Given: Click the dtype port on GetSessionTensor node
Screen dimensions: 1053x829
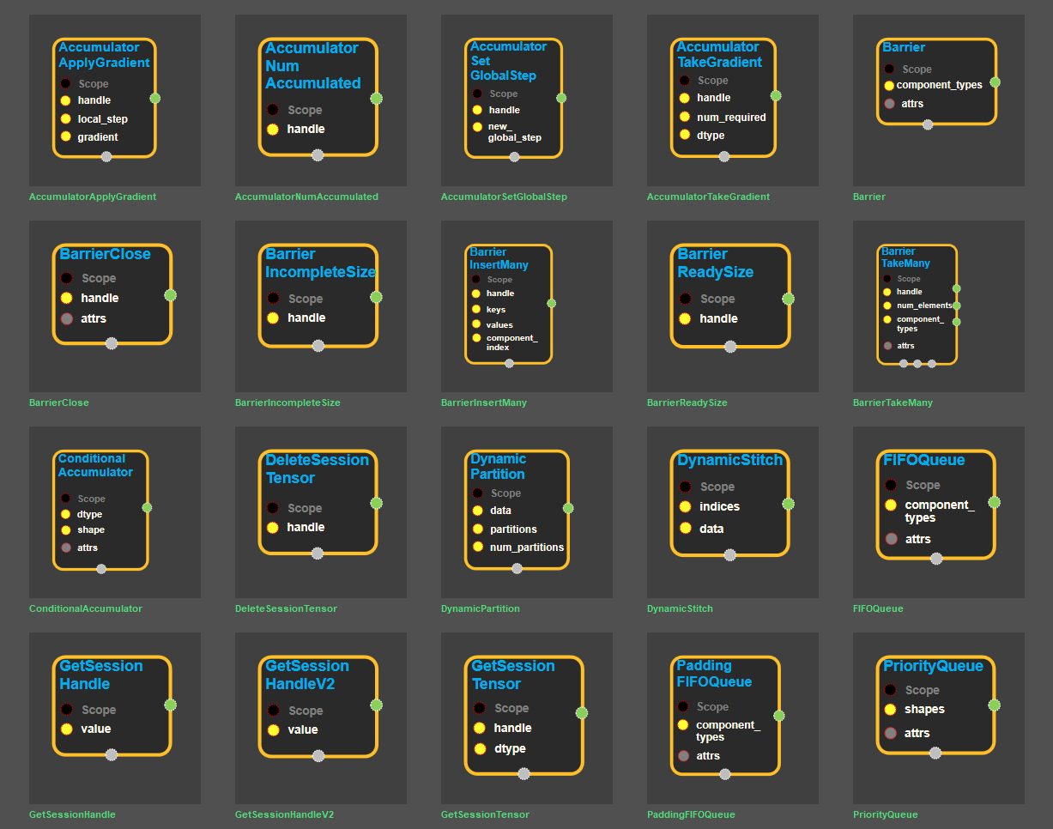Looking at the screenshot, I should pyautogui.click(x=480, y=748).
